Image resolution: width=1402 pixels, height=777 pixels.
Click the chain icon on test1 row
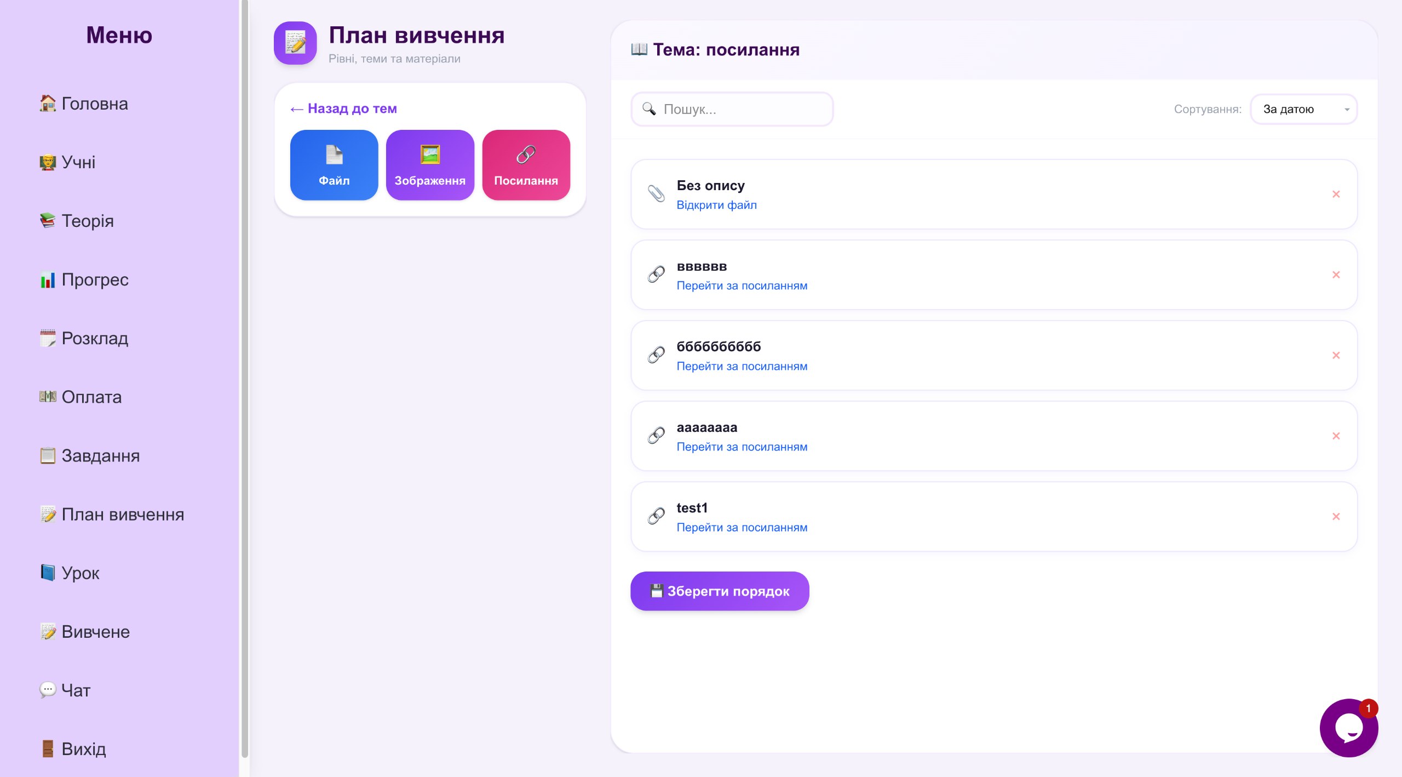pos(656,516)
